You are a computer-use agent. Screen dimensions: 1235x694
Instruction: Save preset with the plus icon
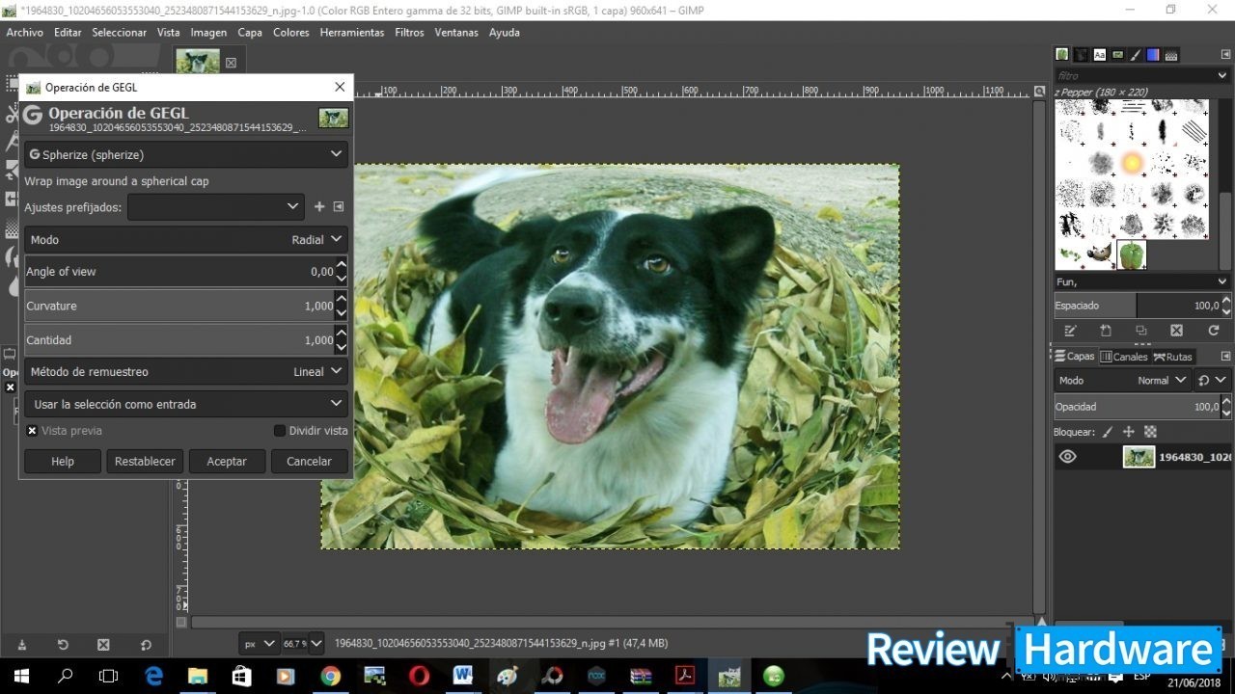pyautogui.click(x=319, y=206)
